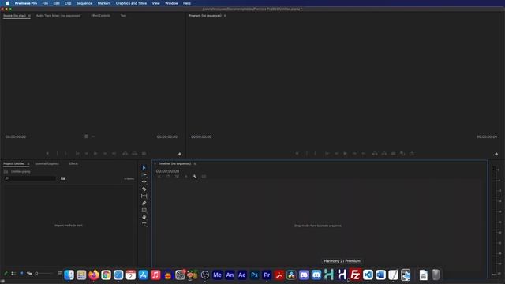Select the Hand tool
505x284 pixels.
(x=144, y=218)
